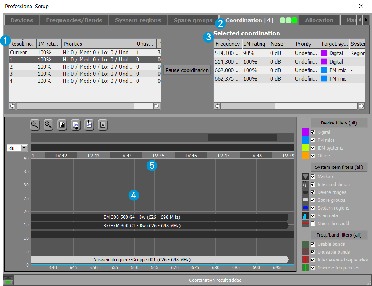Viewport: 372px width, 286px height.
Task: Click the export scan data icon
Action: pyautogui.click(x=89, y=125)
